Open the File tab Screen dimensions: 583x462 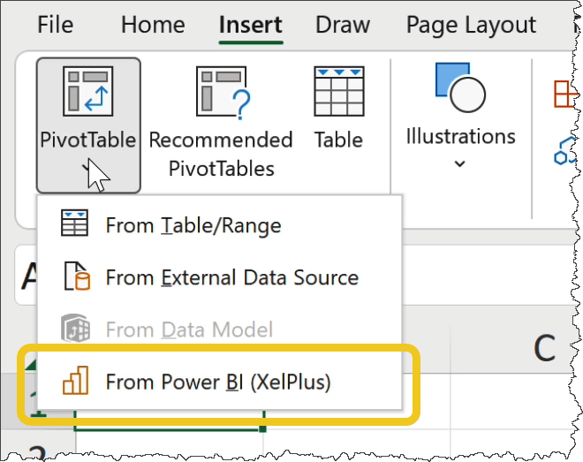pyautogui.click(x=55, y=25)
